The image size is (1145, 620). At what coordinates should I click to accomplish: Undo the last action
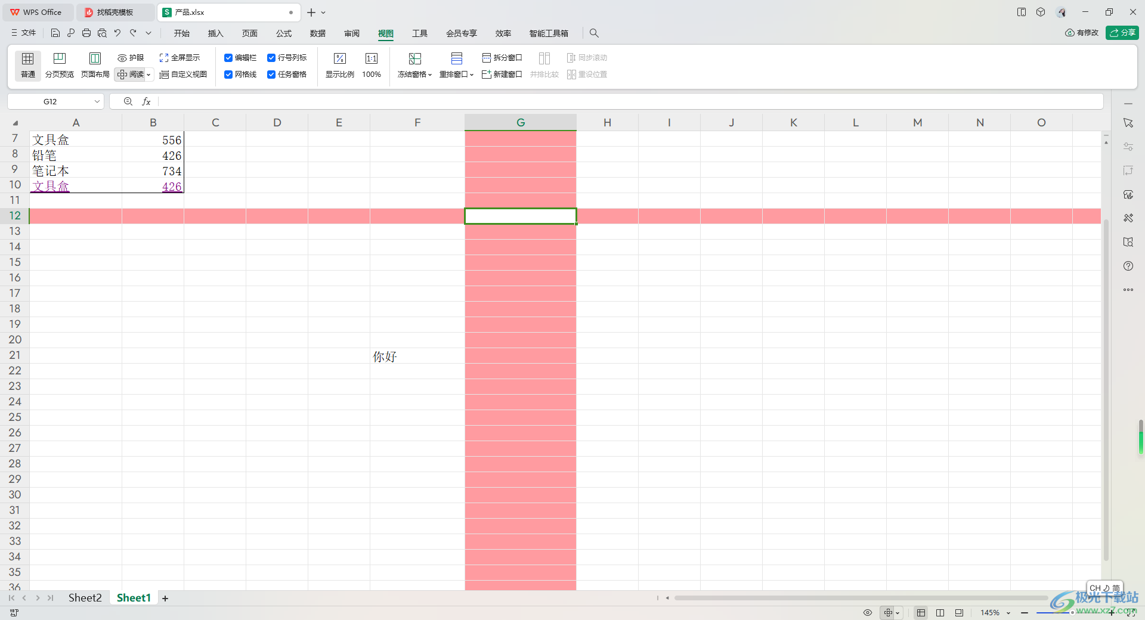point(117,33)
